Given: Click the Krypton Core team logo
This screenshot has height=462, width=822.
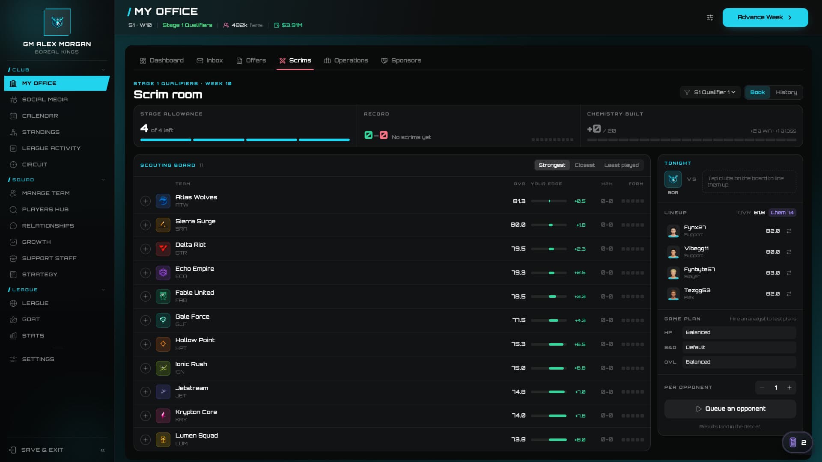Looking at the screenshot, I should coord(163,415).
